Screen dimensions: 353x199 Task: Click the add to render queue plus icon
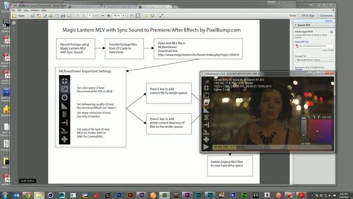pos(206,140)
